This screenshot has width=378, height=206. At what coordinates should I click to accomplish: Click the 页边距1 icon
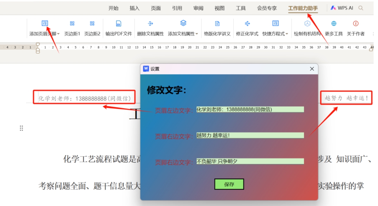72,24
